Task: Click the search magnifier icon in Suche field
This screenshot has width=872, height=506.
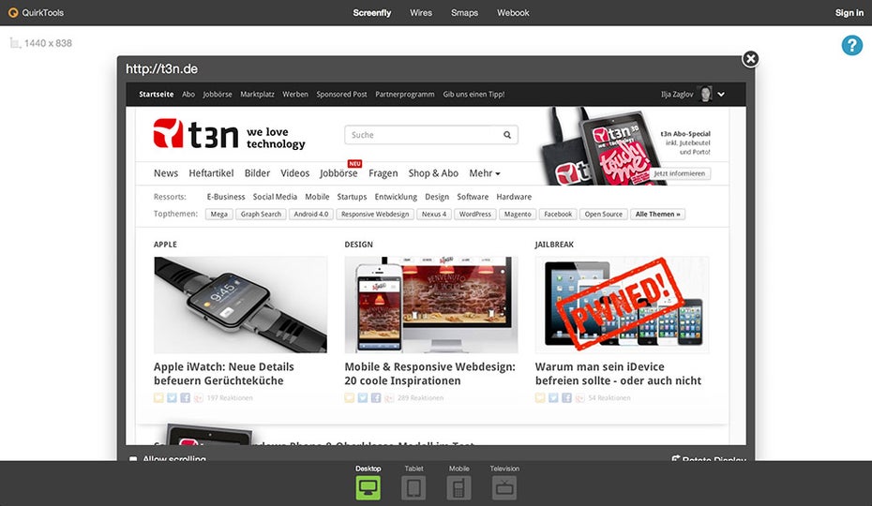Action: point(507,135)
